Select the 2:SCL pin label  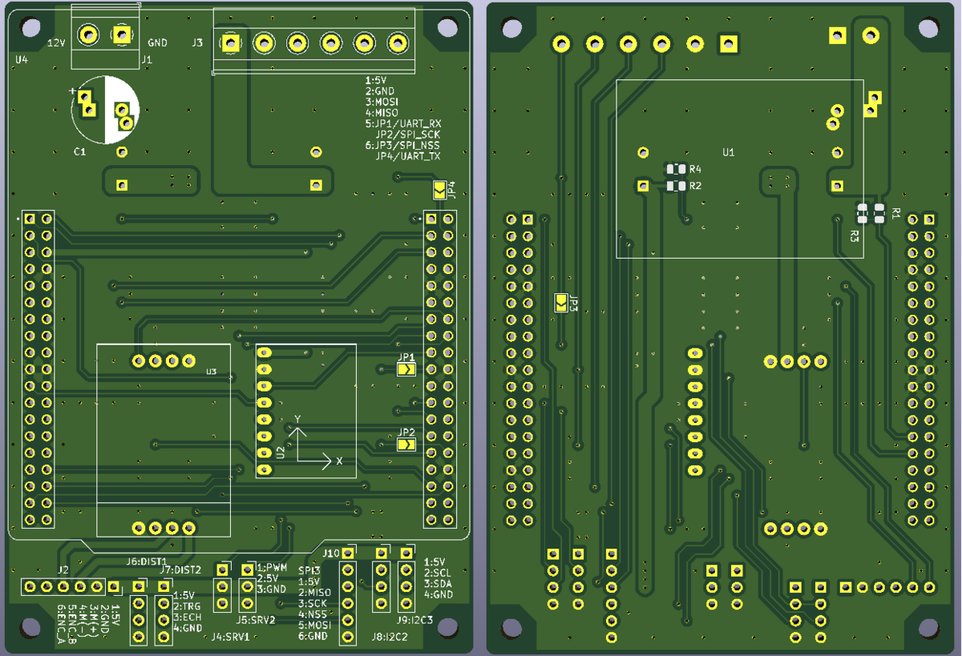pos(438,573)
